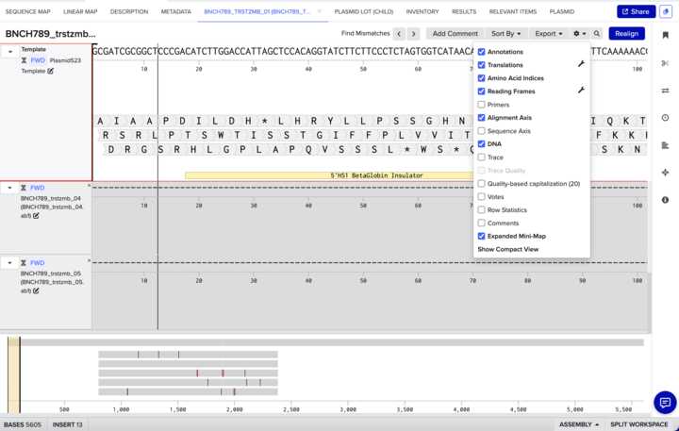
Task: Remove the BNCH789_trstzmb_04 alignment row
Action: pos(90,186)
